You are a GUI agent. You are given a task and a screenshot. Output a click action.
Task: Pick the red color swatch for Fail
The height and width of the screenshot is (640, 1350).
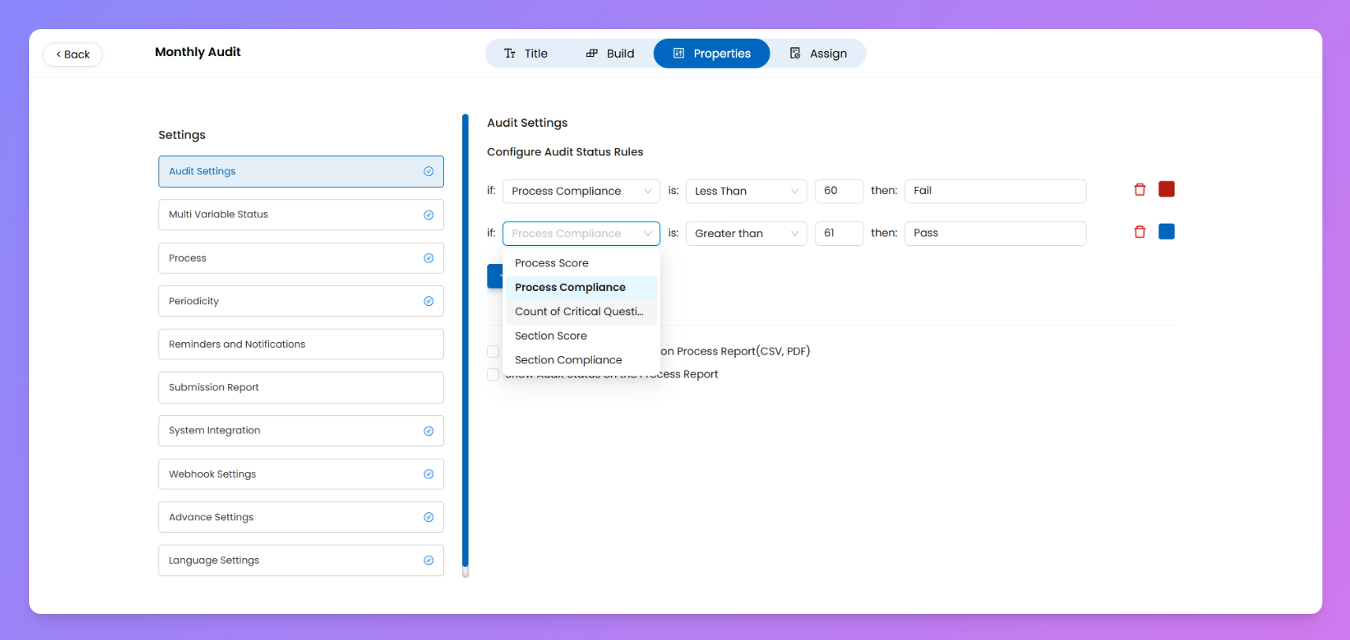point(1166,189)
